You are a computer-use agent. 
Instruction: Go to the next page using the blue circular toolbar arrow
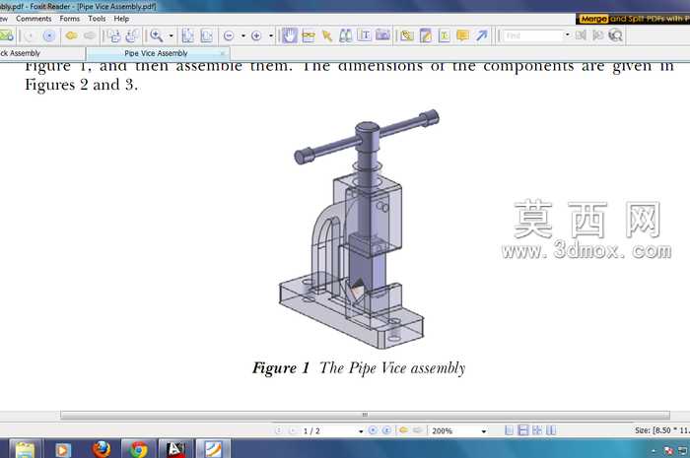(49, 35)
